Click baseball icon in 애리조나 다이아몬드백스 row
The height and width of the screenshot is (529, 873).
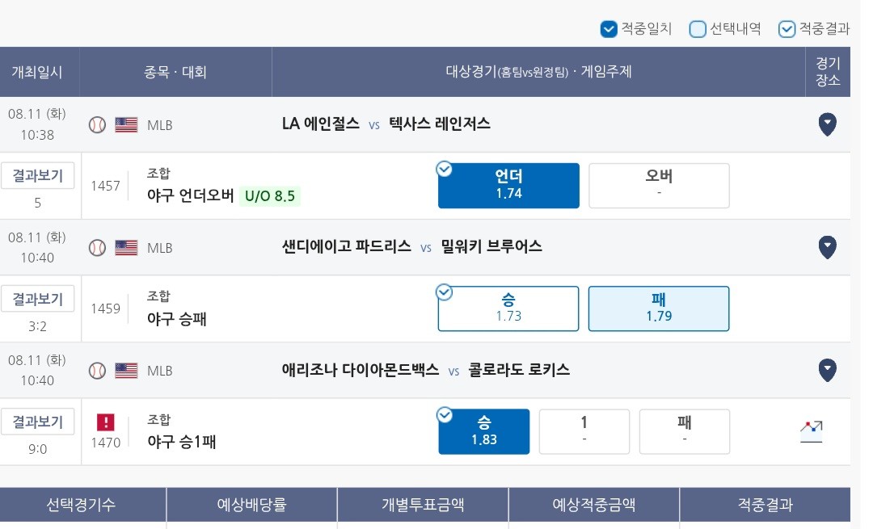98,371
